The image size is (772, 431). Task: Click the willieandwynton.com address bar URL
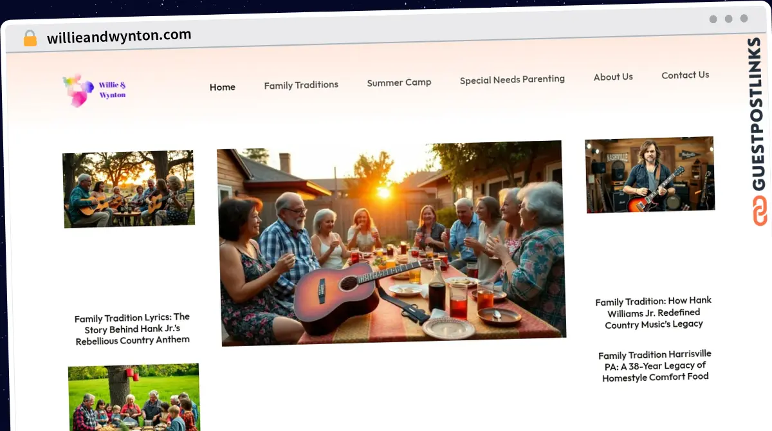119,36
